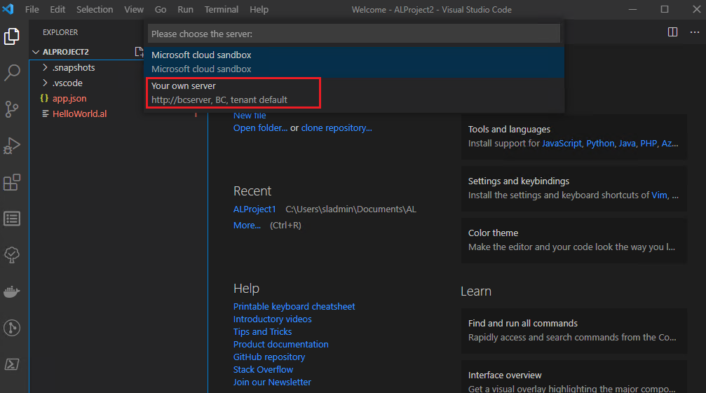Click the clone repository... link

click(337, 128)
